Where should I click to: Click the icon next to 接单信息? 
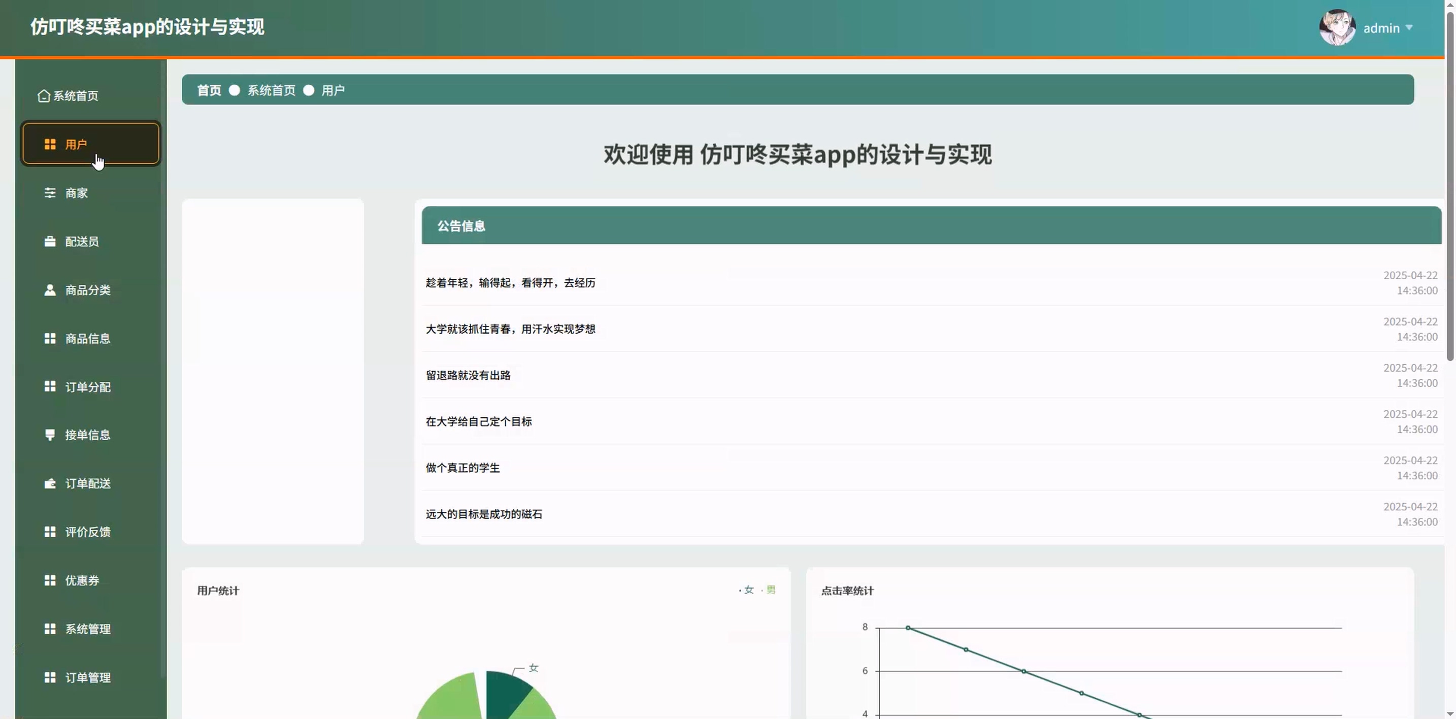[x=50, y=435]
